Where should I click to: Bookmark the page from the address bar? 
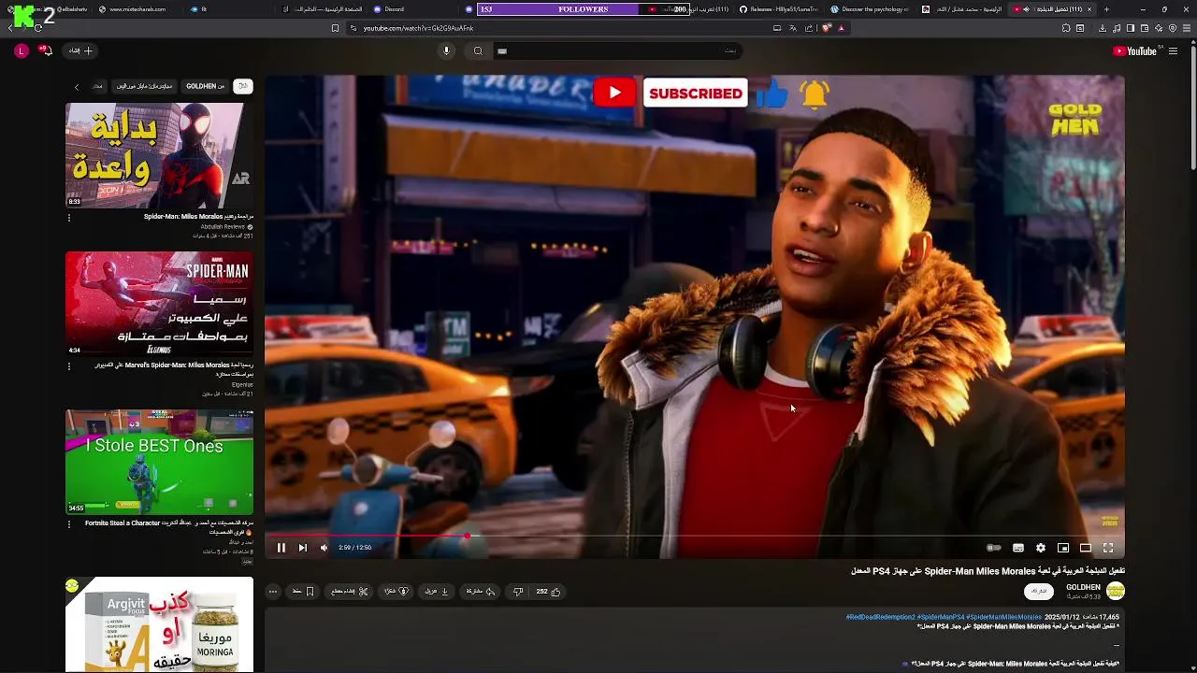335,28
